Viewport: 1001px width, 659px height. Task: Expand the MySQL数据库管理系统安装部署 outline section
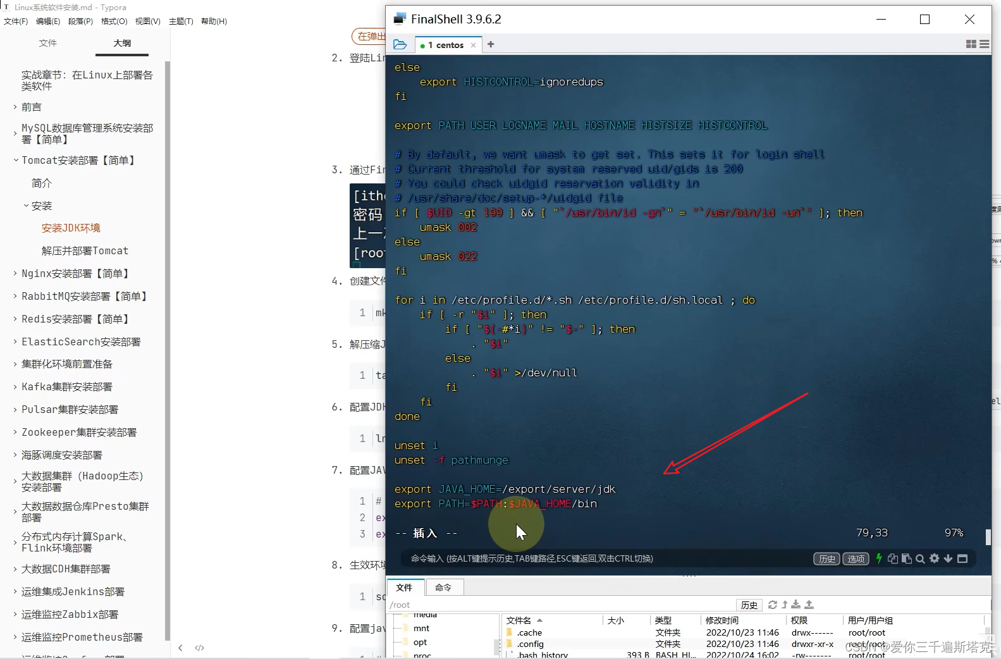(15, 133)
